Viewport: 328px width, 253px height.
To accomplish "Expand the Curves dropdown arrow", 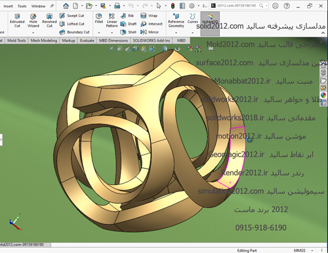I will click(193, 33).
